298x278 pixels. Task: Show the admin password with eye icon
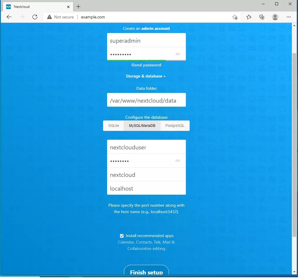click(178, 54)
